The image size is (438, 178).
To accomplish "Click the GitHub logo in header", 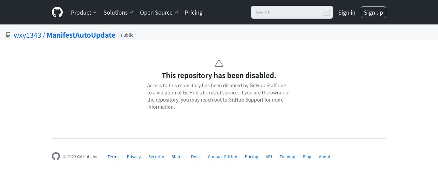I will pos(57,12).
